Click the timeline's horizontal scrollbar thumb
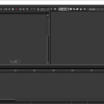This screenshot has width=104, height=104. 8,100
